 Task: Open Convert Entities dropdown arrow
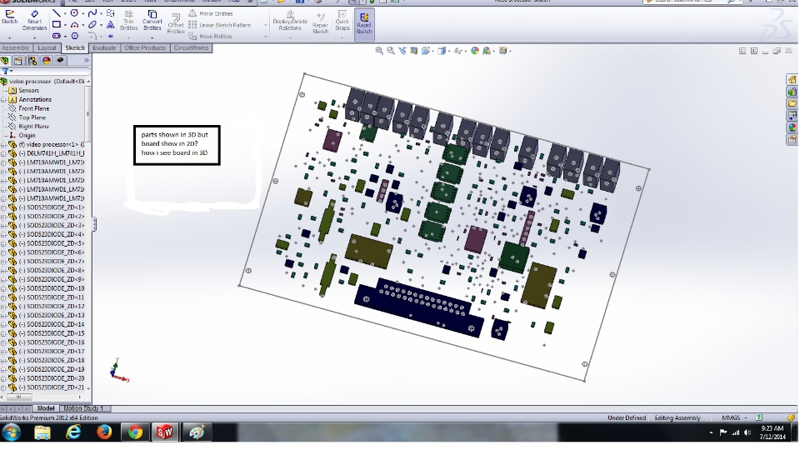pos(152,37)
